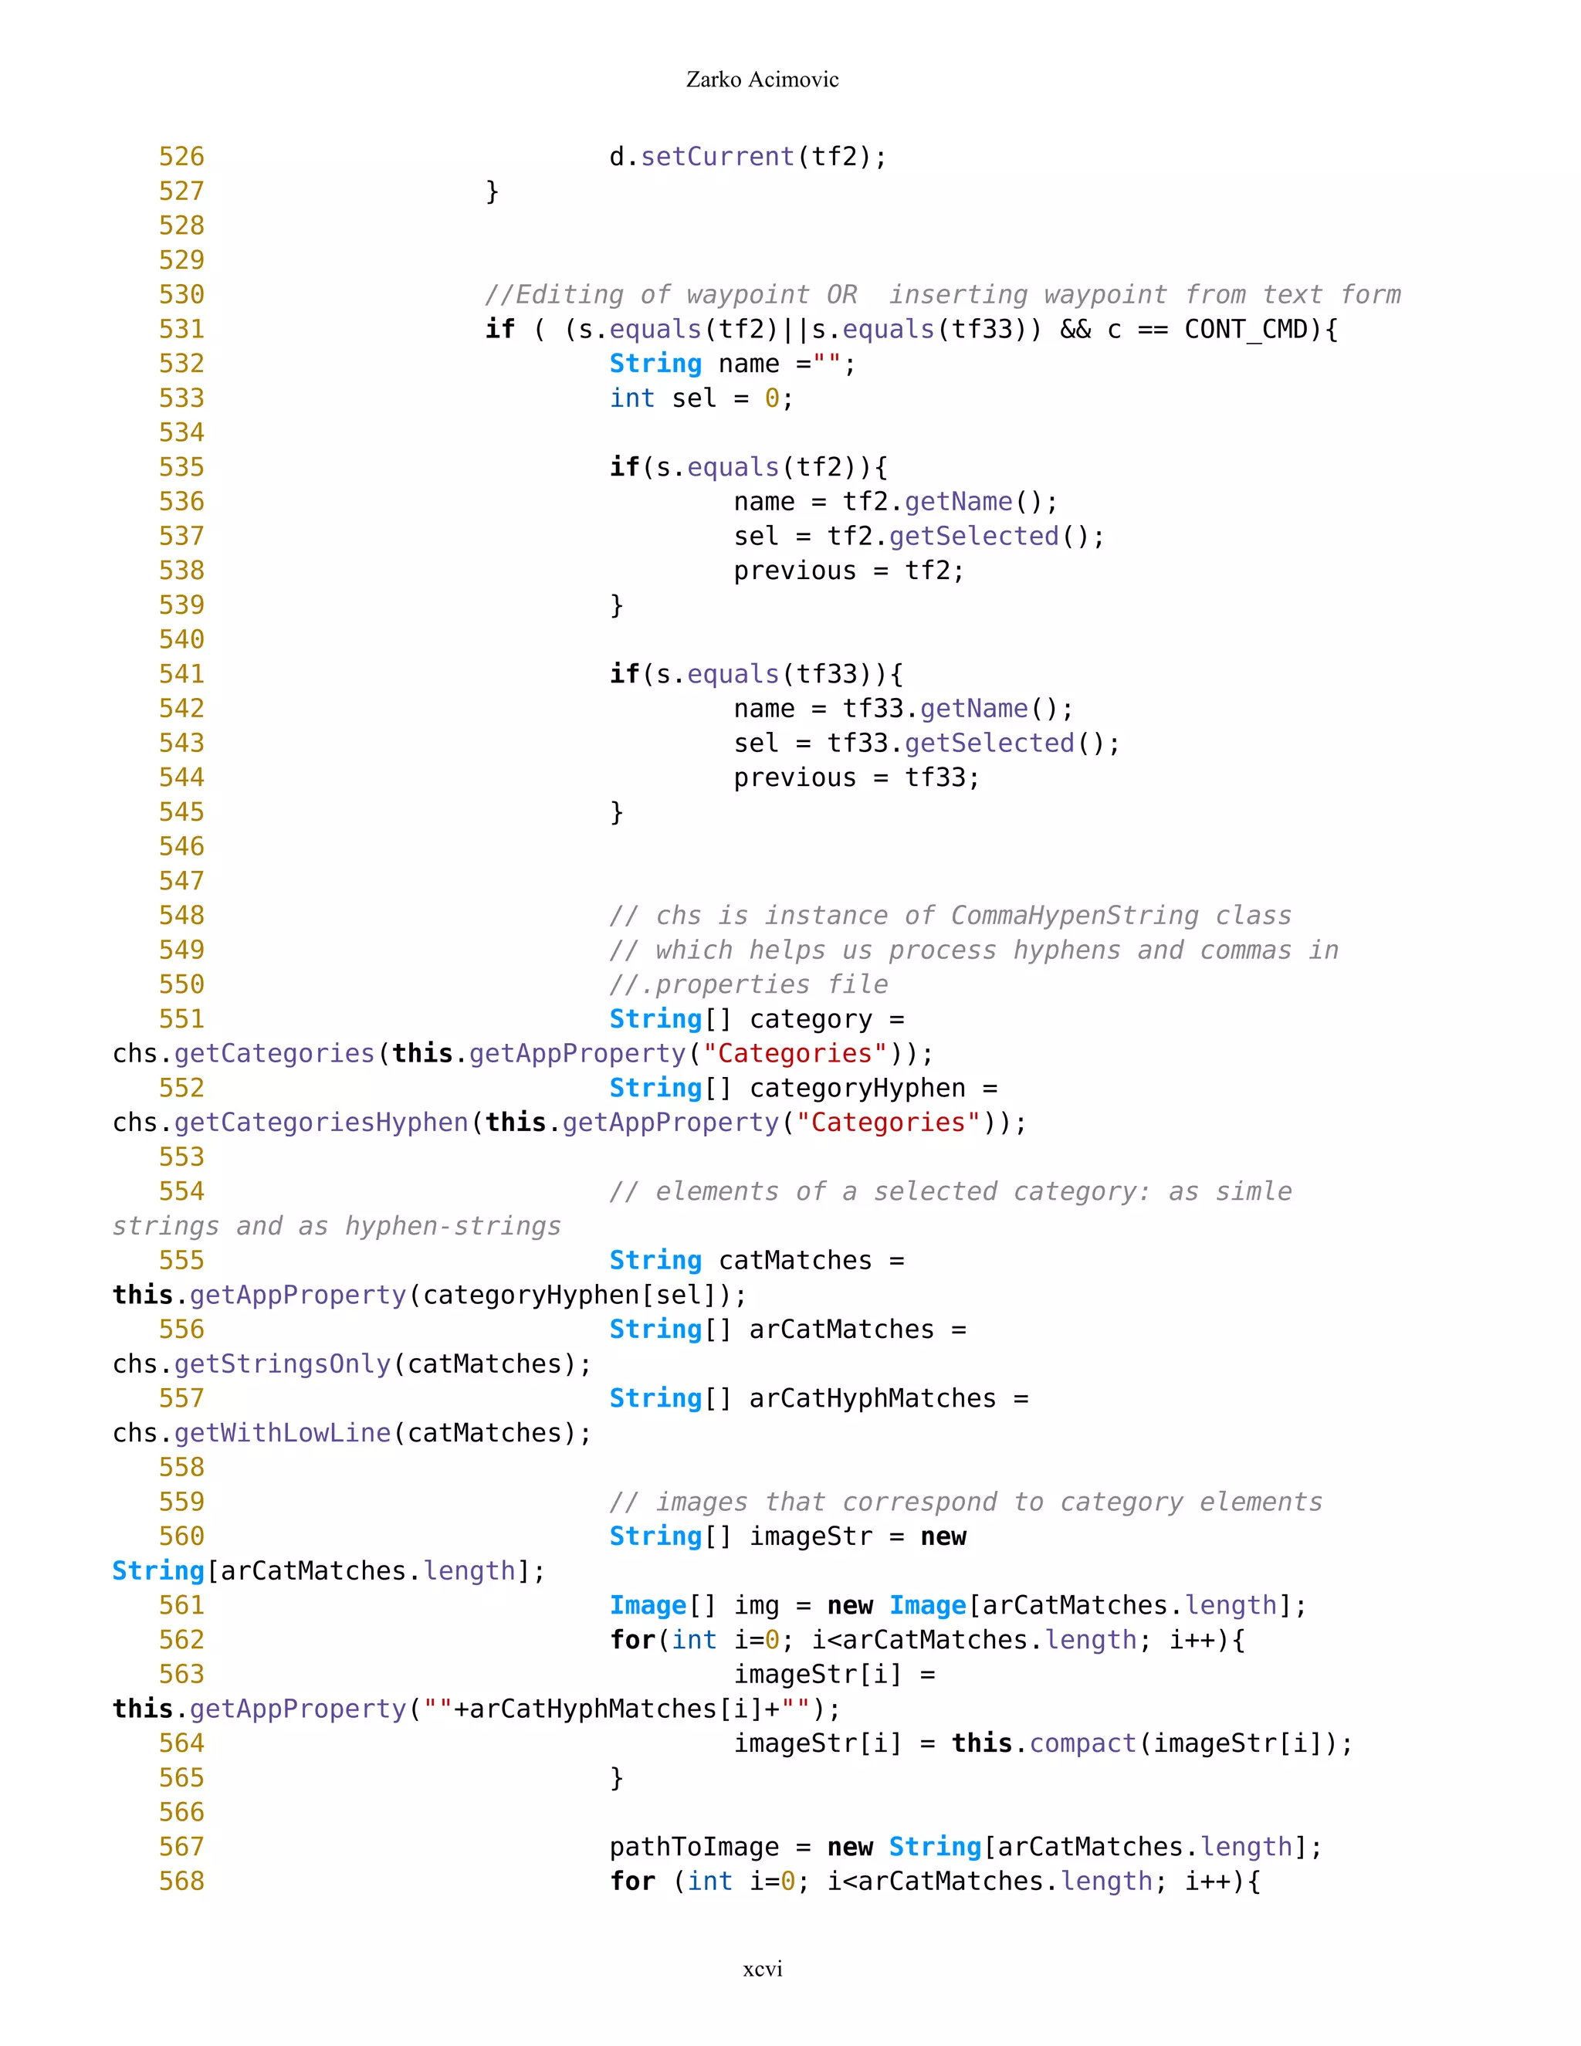Click Image[] img = new Image declaration
1581x2046 pixels.
(958, 1606)
